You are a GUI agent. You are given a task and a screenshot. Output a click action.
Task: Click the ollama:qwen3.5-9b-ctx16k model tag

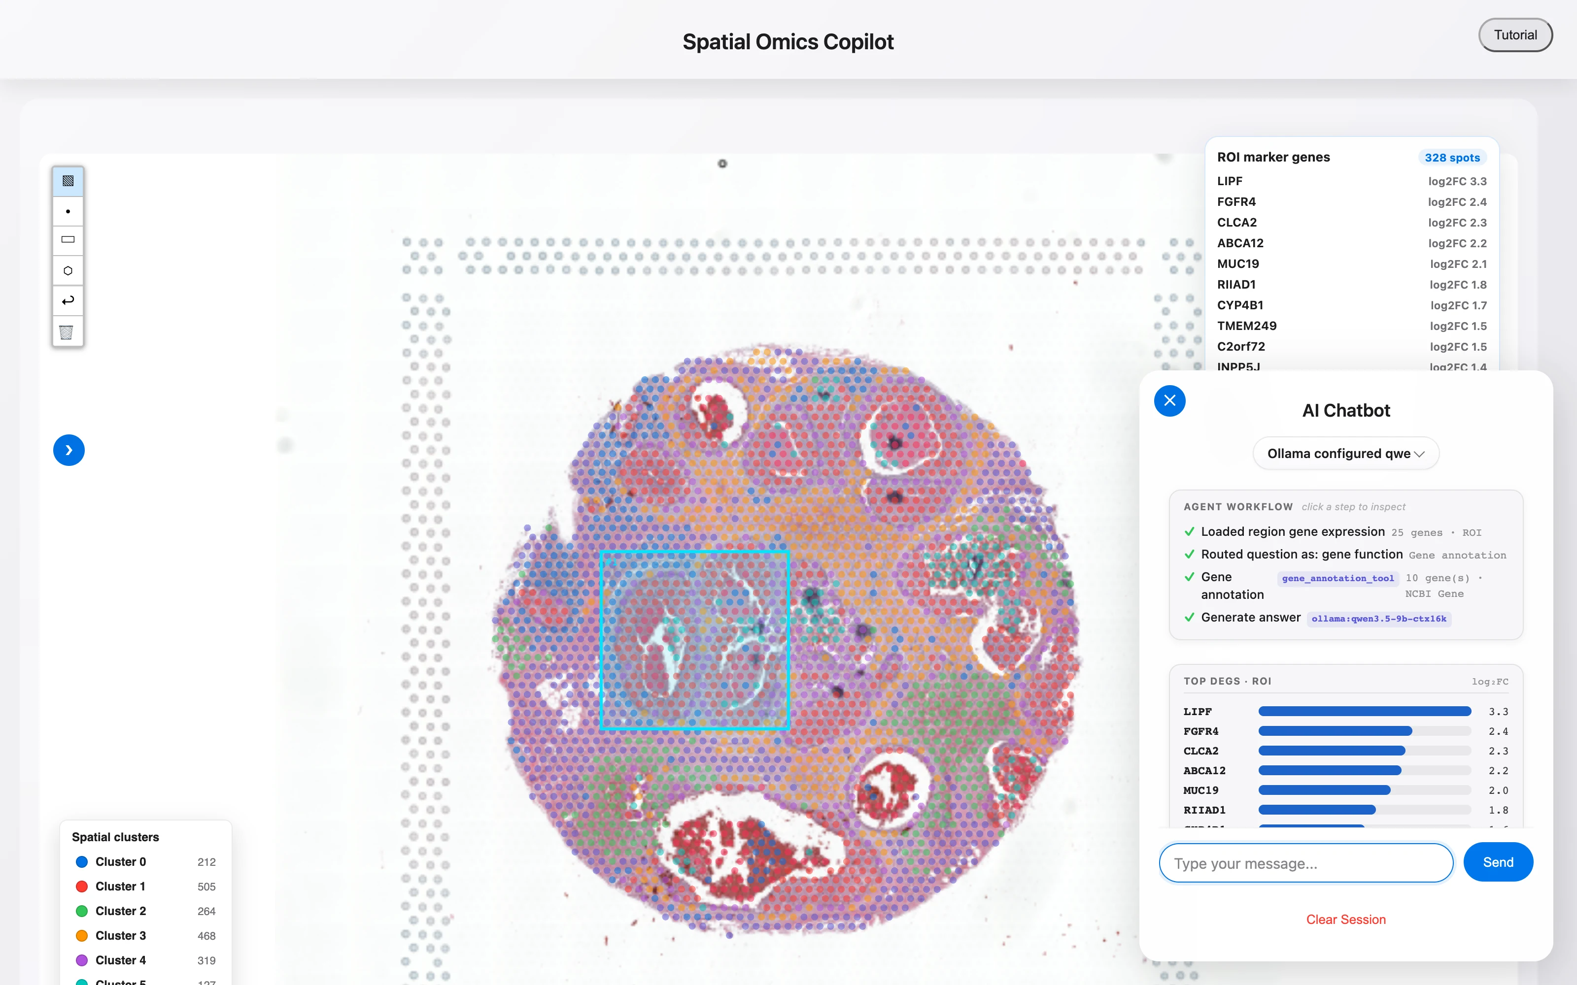(x=1379, y=619)
